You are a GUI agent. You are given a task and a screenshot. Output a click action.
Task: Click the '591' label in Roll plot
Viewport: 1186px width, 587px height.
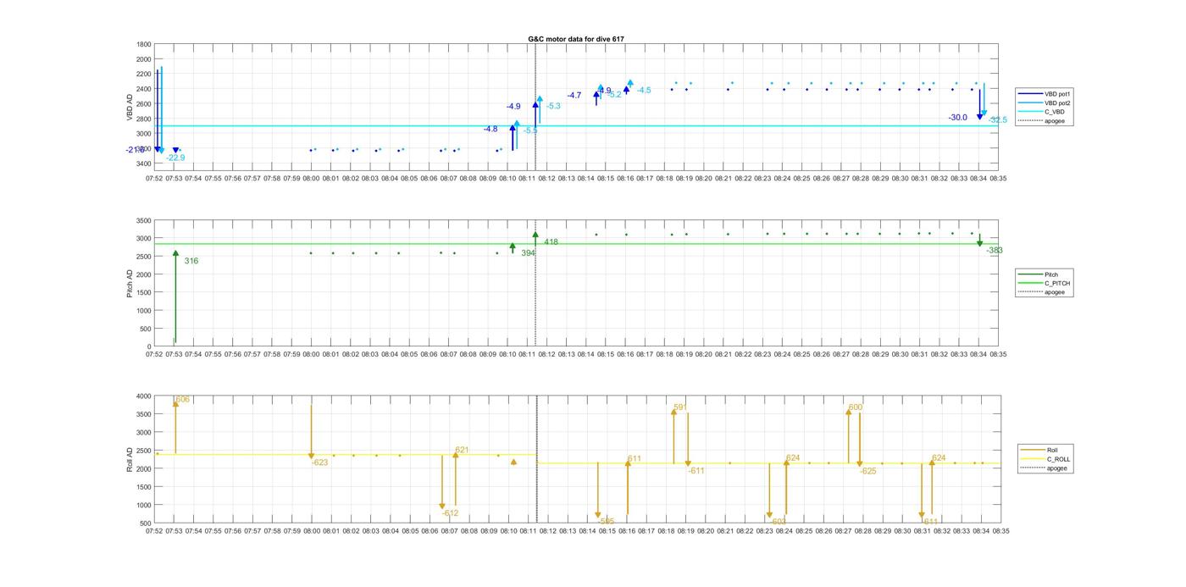[x=680, y=407]
